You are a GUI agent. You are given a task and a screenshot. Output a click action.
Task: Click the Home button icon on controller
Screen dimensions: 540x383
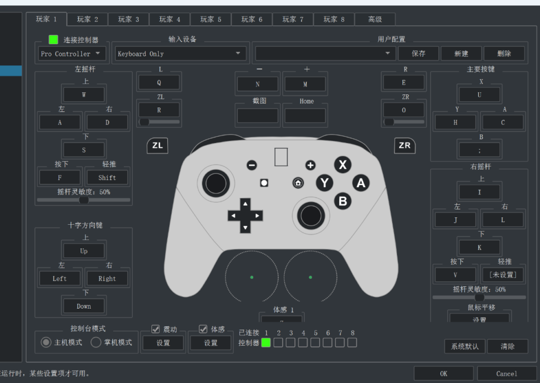click(x=298, y=183)
